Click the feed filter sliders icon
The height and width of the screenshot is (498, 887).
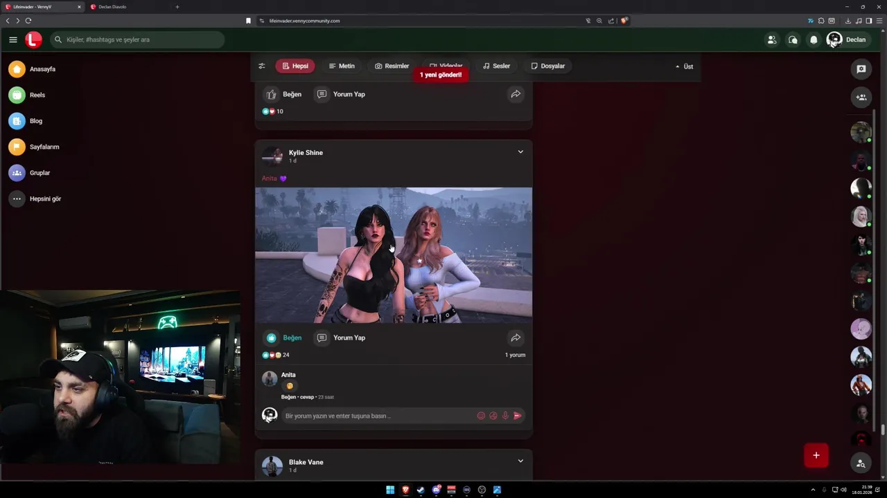click(261, 66)
